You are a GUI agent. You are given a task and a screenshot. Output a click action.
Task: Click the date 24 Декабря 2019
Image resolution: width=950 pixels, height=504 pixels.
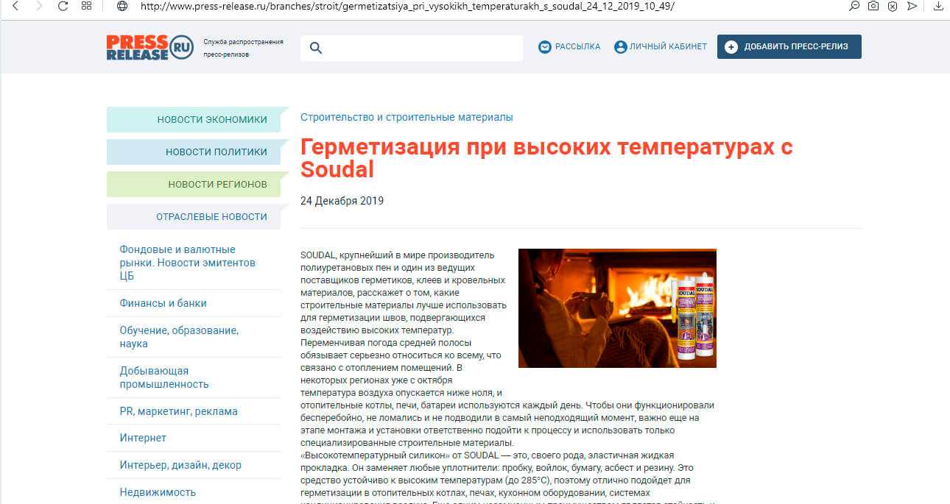coord(342,201)
